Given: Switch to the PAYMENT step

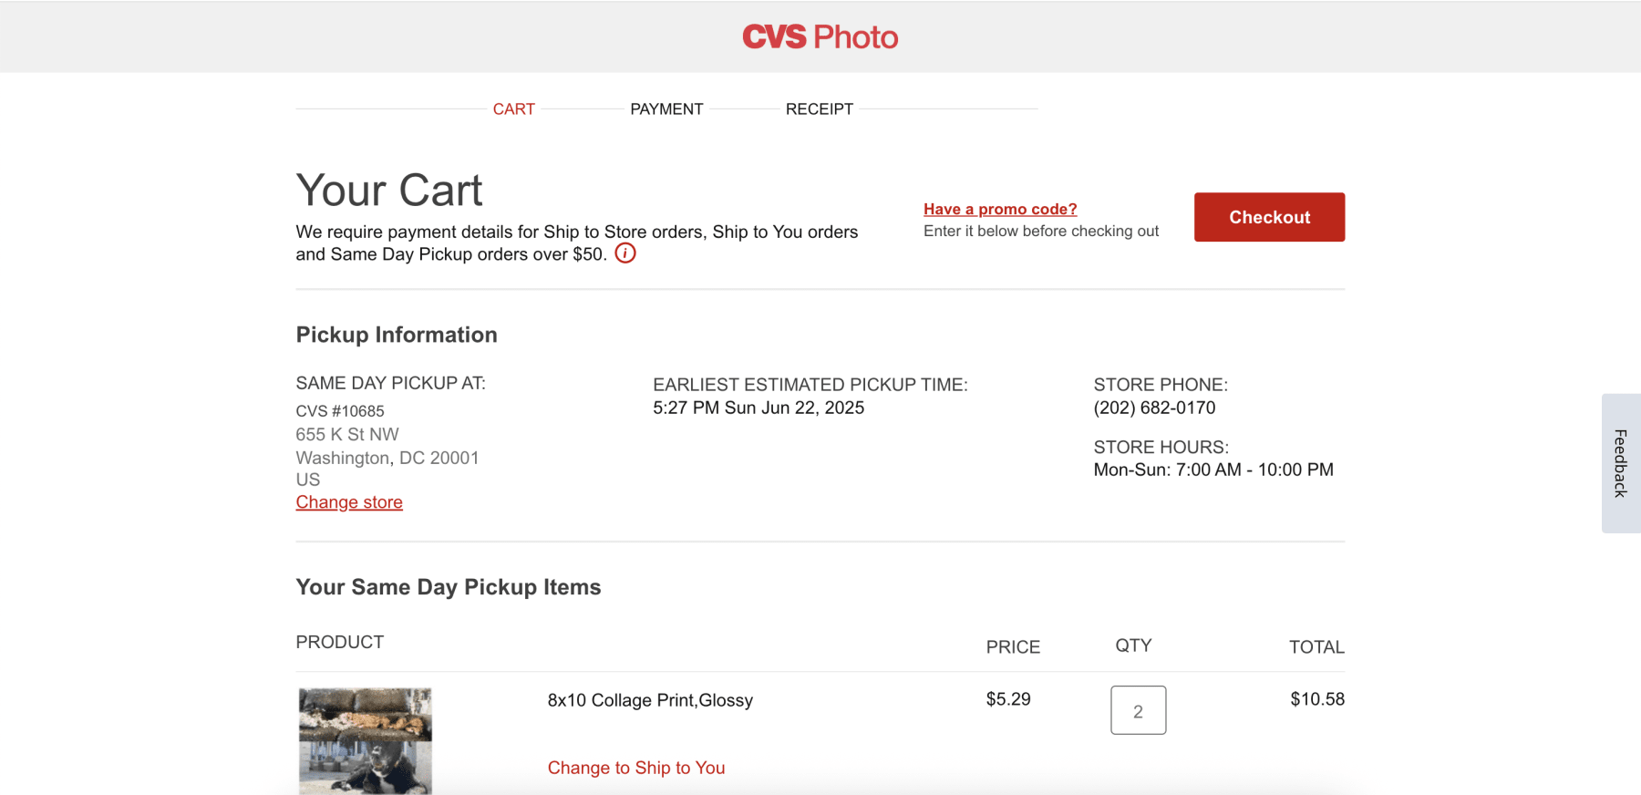Looking at the screenshot, I should [666, 109].
